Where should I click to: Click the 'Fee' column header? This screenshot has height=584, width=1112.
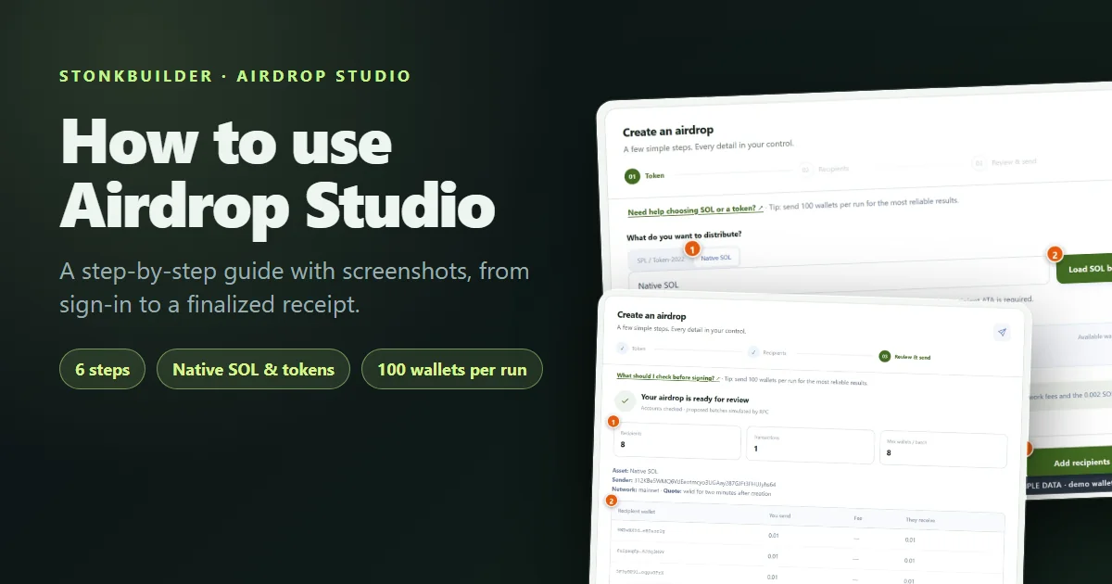coord(858,518)
